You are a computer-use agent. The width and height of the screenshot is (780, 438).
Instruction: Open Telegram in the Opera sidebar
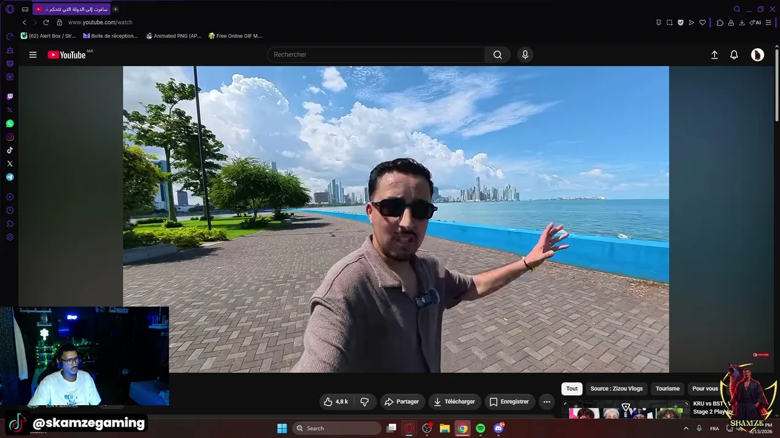coord(10,177)
